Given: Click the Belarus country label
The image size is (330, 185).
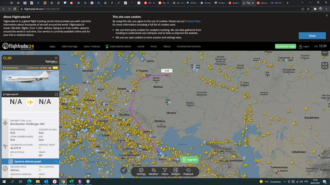Looking at the screenshot, I should (x=158, y=87).
